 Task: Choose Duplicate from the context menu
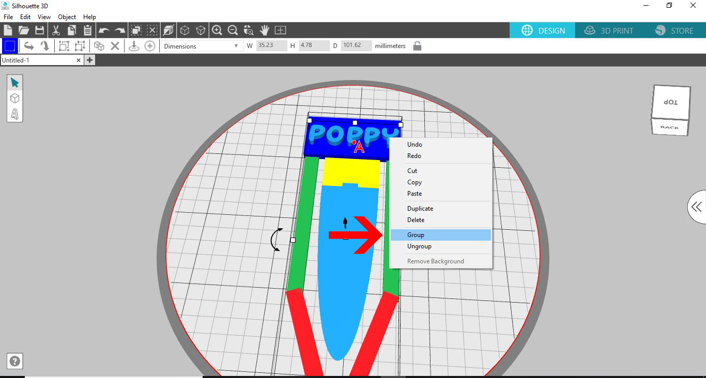tap(441, 209)
